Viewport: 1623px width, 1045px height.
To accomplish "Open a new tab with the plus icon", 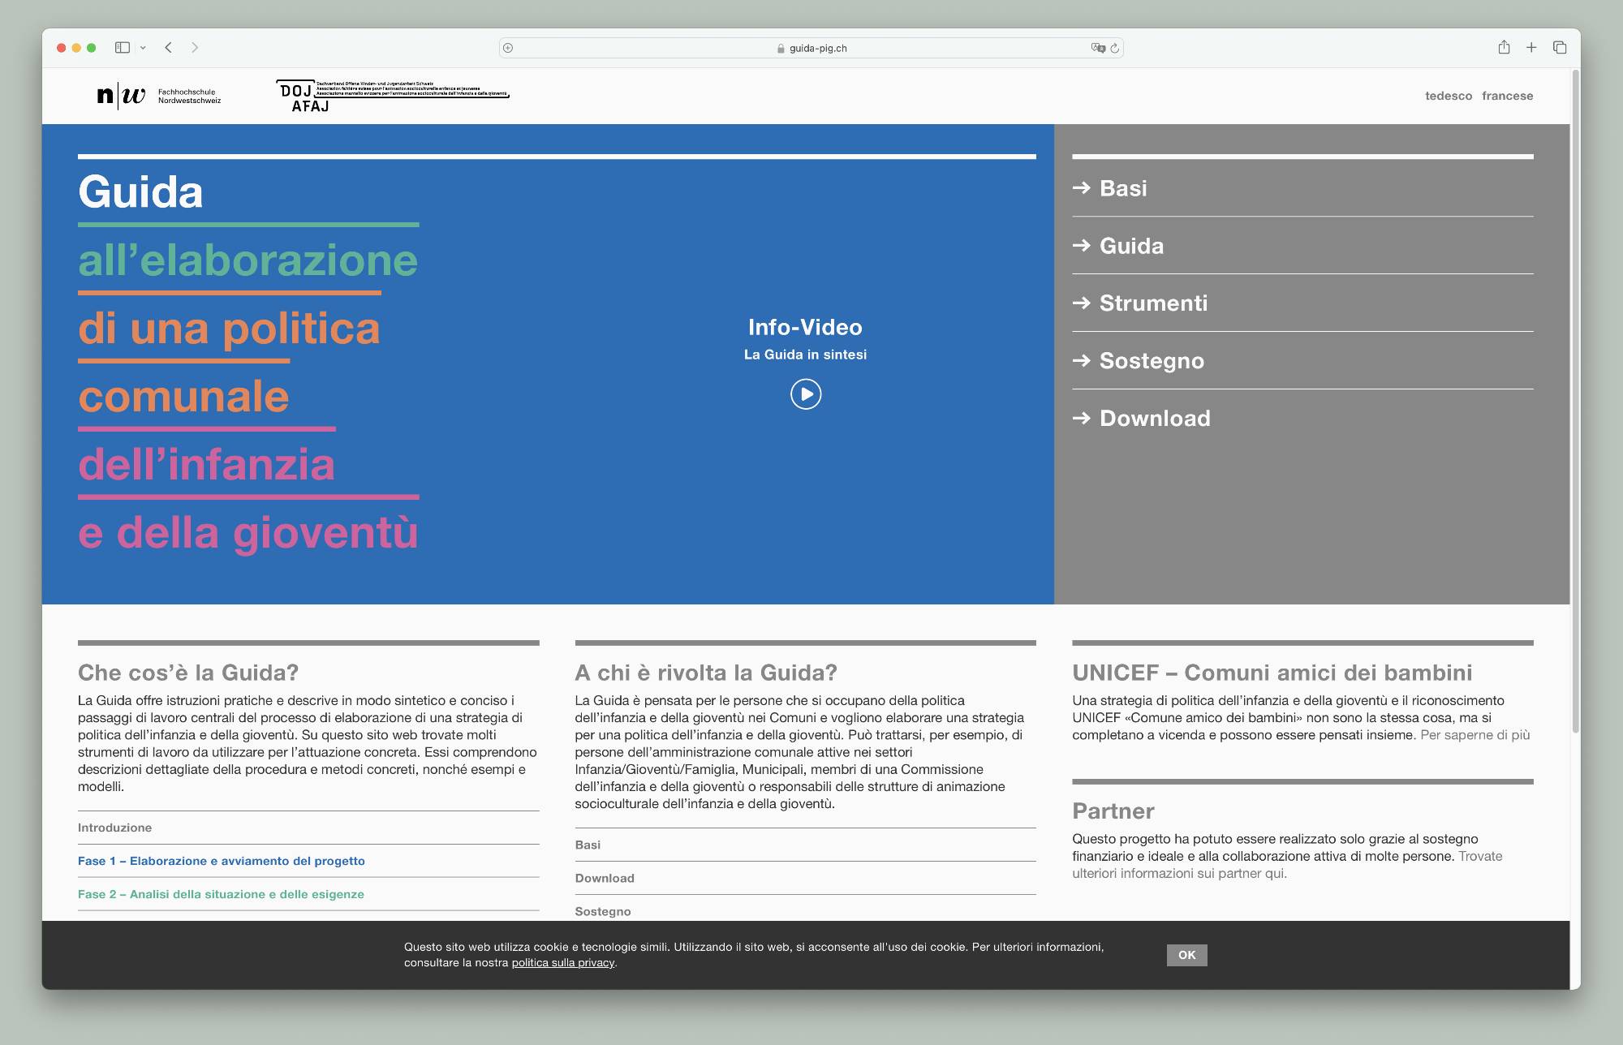I will coord(1531,48).
